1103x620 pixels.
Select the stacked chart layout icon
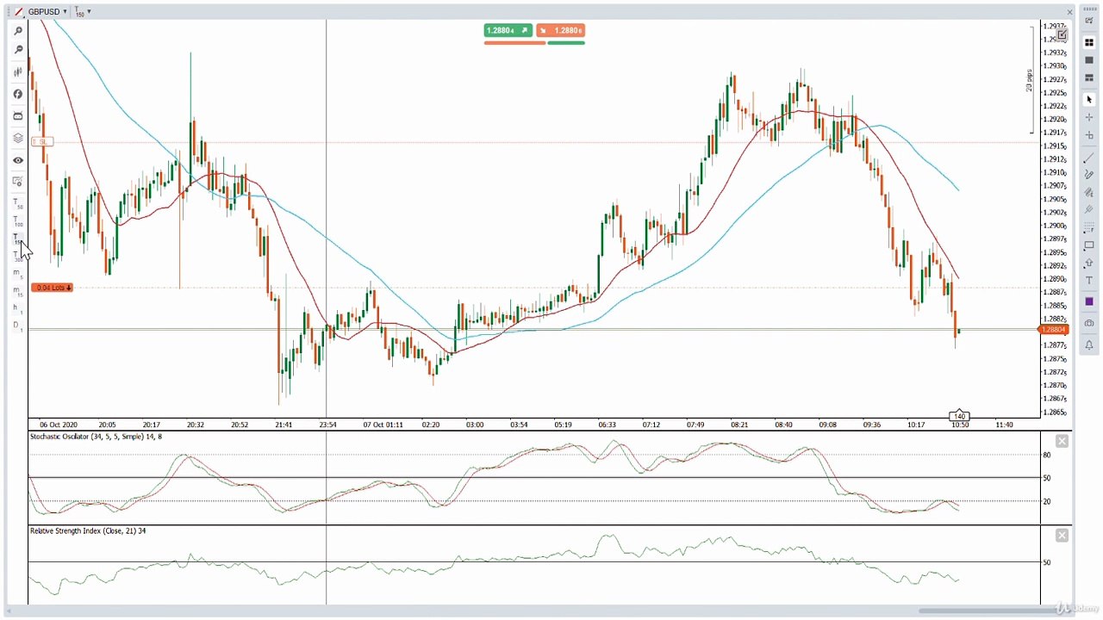[x=1089, y=78]
